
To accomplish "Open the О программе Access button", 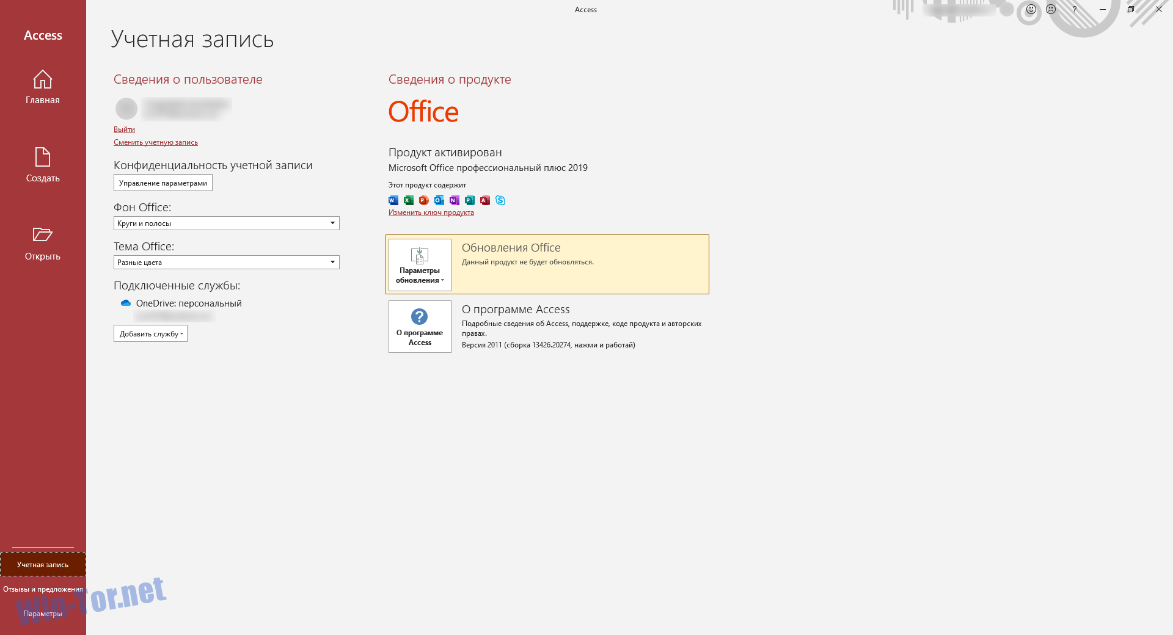I will click(x=420, y=327).
